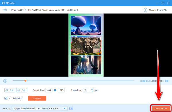Click the Generate GIF button
The image size is (172, 112).
click(161, 108)
